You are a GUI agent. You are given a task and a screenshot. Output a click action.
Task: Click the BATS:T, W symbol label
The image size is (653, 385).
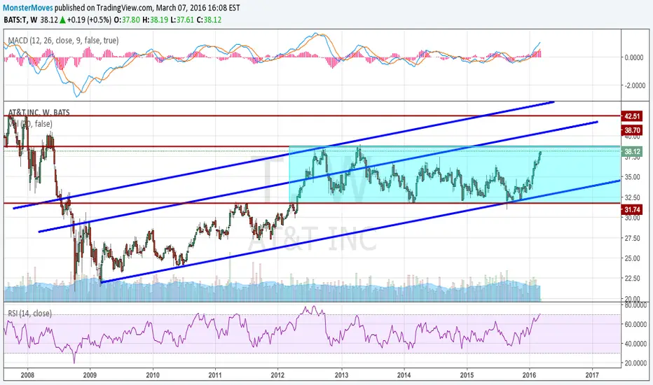tap(20, 20)
